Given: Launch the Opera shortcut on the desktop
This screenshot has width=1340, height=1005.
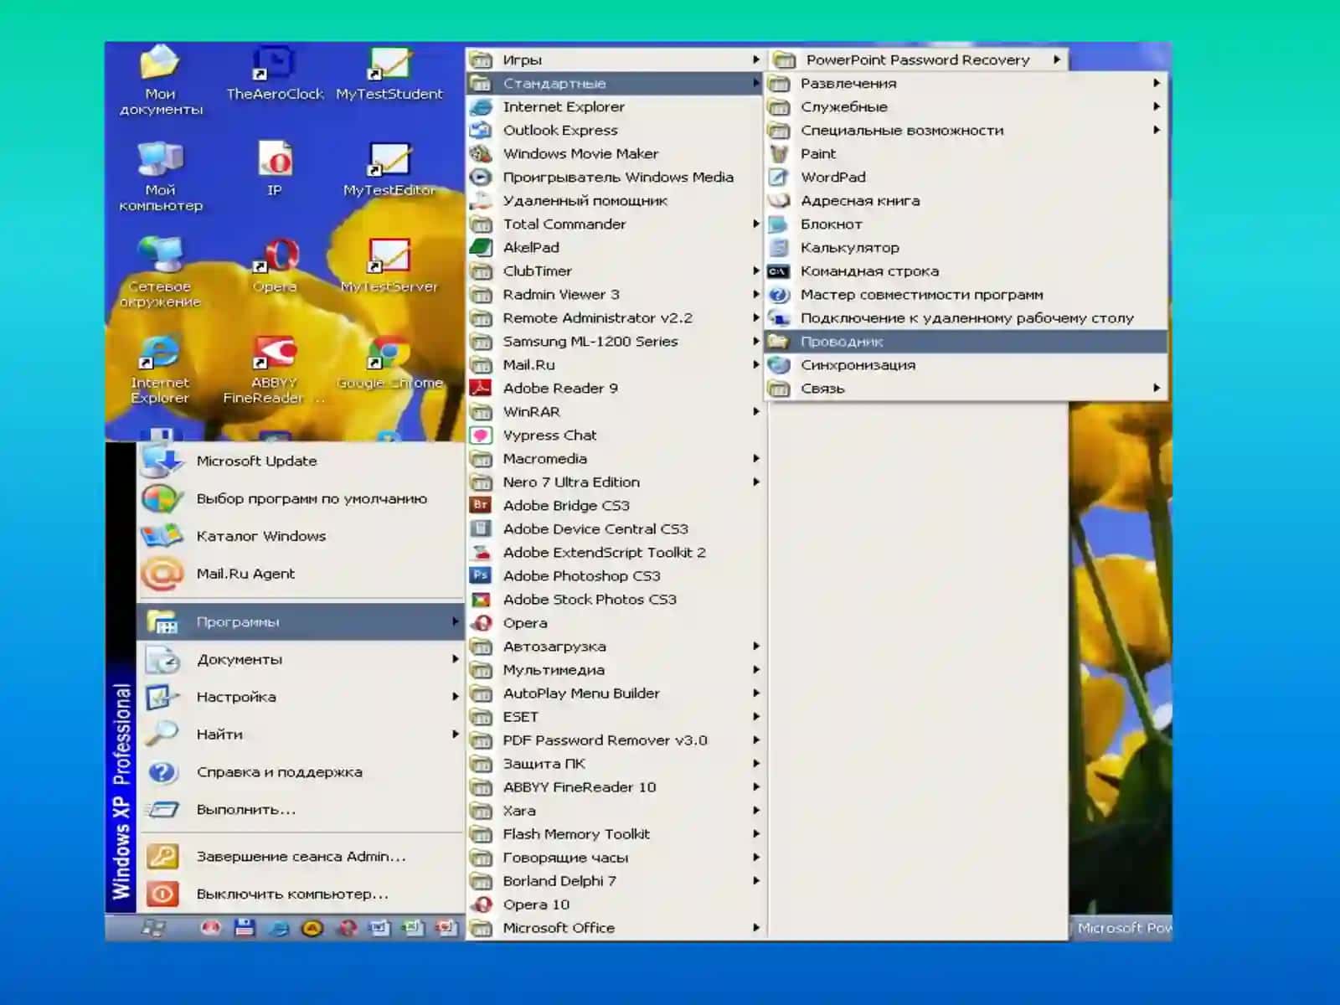Looking at the screenshot, I should (275, 265).
